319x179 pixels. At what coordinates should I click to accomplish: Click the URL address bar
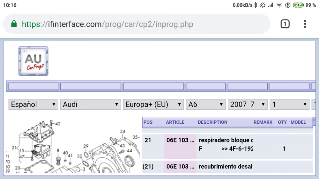pos(136,24)
